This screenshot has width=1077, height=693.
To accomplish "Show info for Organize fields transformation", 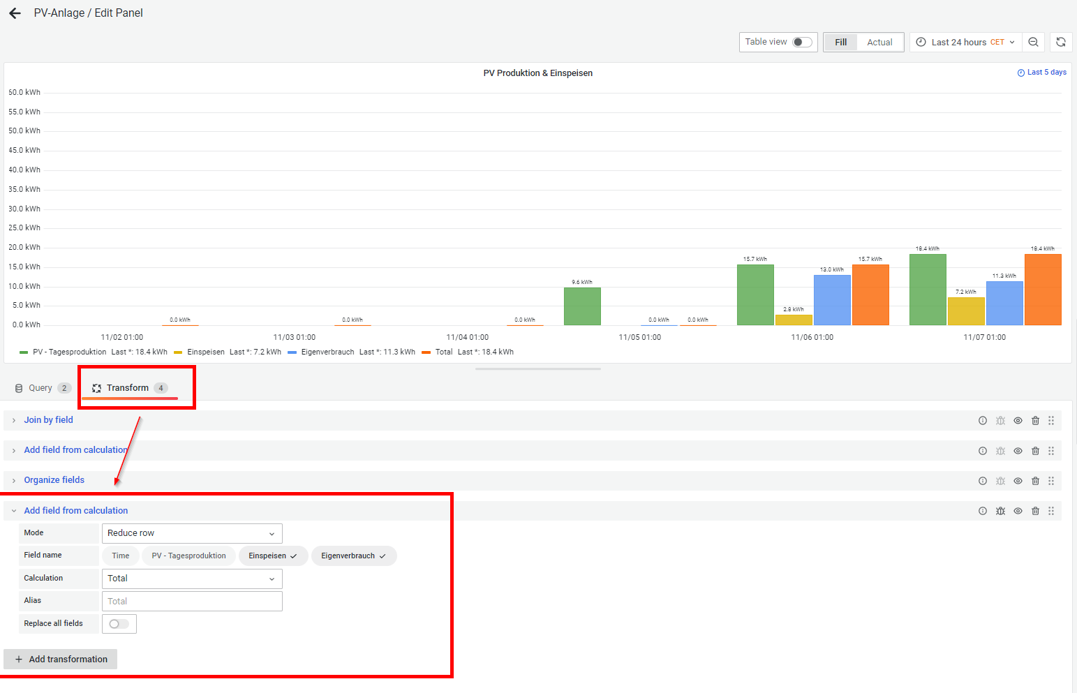I will pos(983,481).
